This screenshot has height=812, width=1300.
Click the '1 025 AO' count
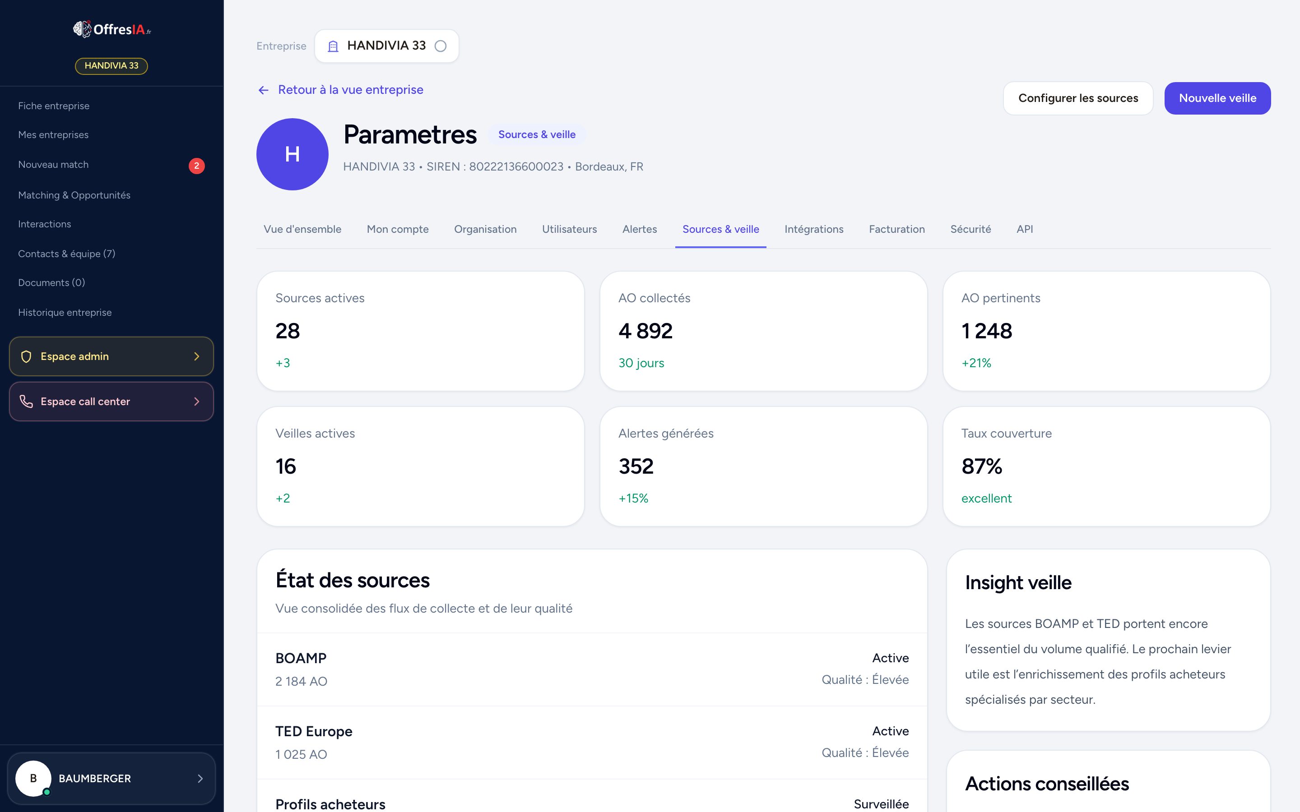coord(302,755)
